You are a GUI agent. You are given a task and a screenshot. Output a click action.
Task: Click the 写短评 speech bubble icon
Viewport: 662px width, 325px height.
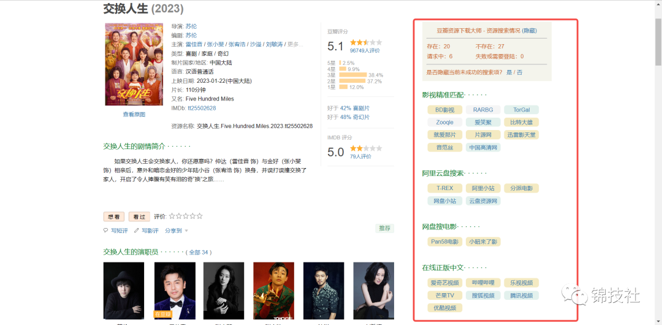click(x=105, y=231)
